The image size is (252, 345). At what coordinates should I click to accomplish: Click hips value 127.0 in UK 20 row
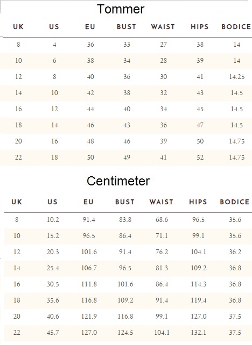point(199,317)
